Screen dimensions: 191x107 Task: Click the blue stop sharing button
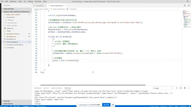[x=106, y=105]
